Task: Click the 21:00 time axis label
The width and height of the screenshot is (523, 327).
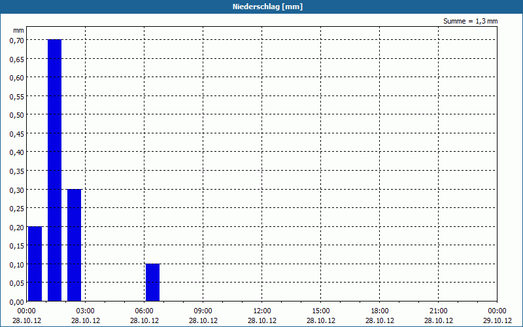Action: pyautogui.click(x=438, y=311)
